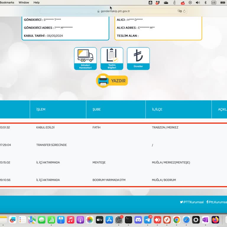
Task: Open the Dropbox menu bar icon
Action: click(x=158, y=3)
